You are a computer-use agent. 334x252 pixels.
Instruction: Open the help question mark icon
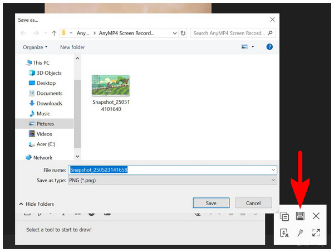tap(269, 47)
